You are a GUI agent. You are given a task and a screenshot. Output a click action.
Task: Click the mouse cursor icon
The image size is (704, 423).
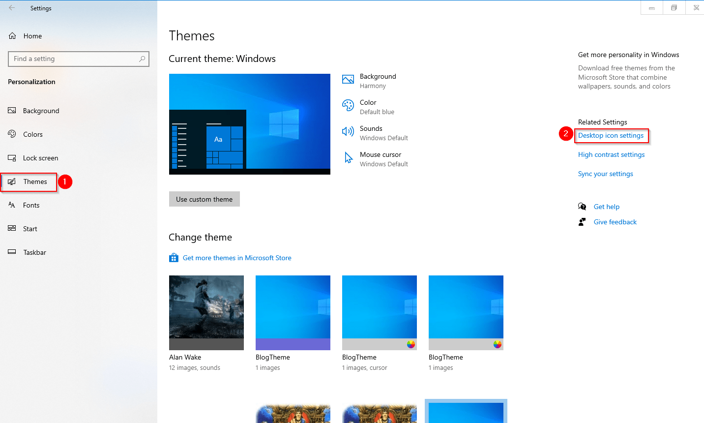(x=348, y=157)
